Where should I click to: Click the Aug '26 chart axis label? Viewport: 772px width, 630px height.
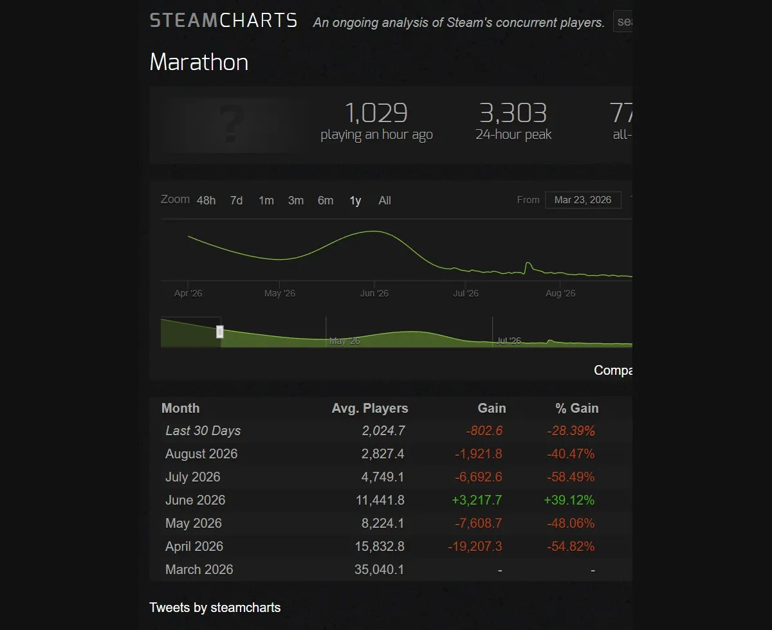[x=560, y=294]
